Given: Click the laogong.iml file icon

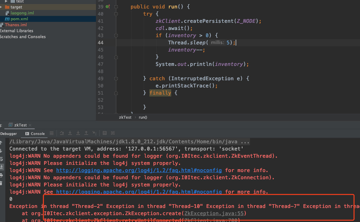Looking at the screenshot, I should pyautogui.click(x=7, y=13).
